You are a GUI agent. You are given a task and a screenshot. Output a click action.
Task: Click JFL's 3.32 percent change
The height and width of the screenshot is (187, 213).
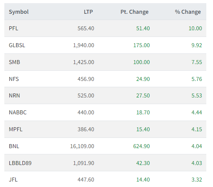tap(196, 180)
